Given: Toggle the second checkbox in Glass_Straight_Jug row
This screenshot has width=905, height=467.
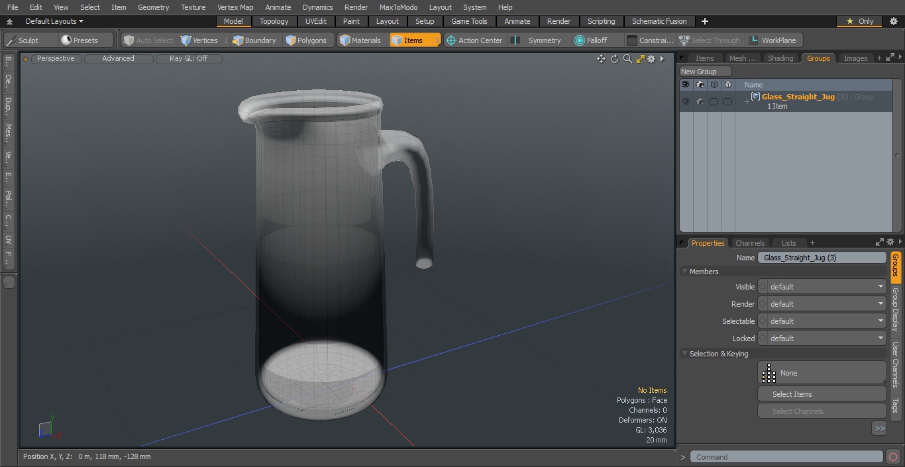Looking at the screenshot, I should coord(727,101).
